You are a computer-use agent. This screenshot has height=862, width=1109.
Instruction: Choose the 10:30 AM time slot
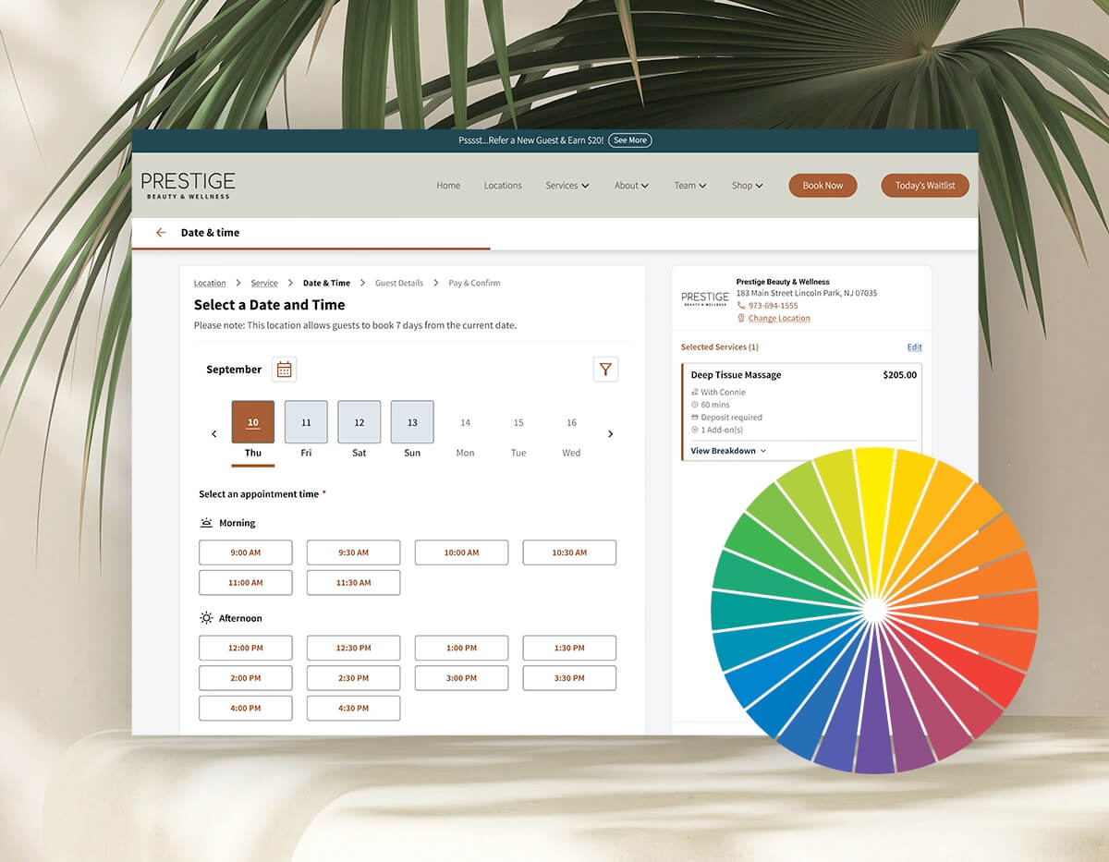pos(569,552)
